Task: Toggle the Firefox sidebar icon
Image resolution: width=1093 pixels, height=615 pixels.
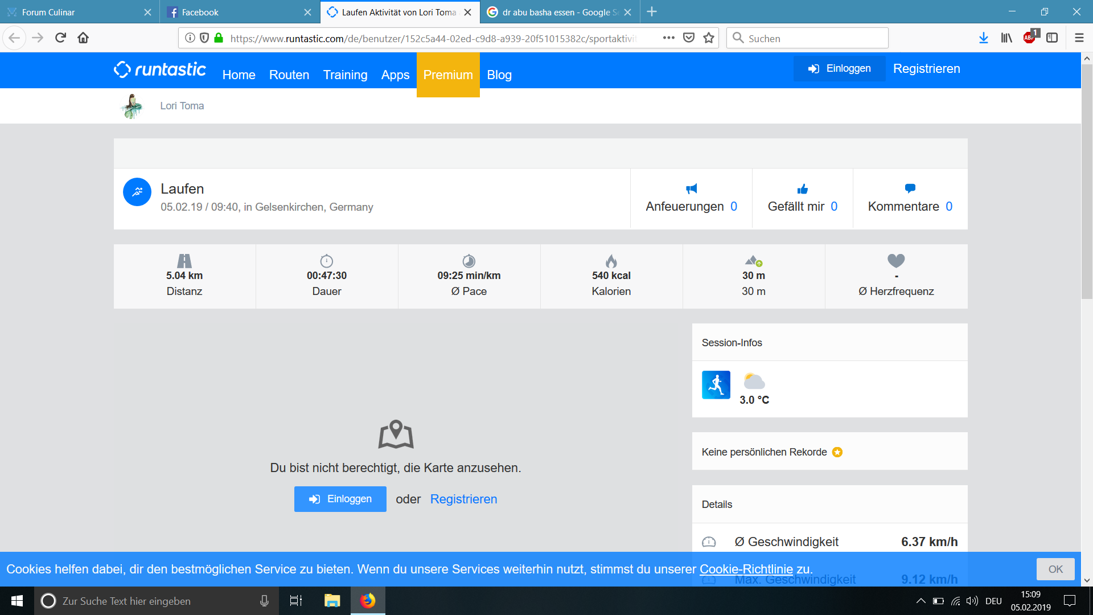Action: [1052, 38]
